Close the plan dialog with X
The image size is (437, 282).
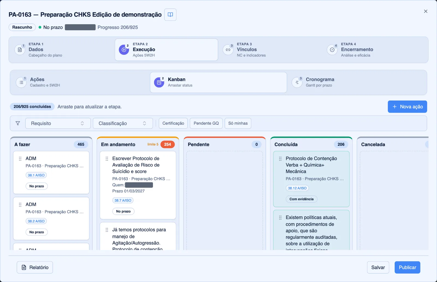coord(426,11)
